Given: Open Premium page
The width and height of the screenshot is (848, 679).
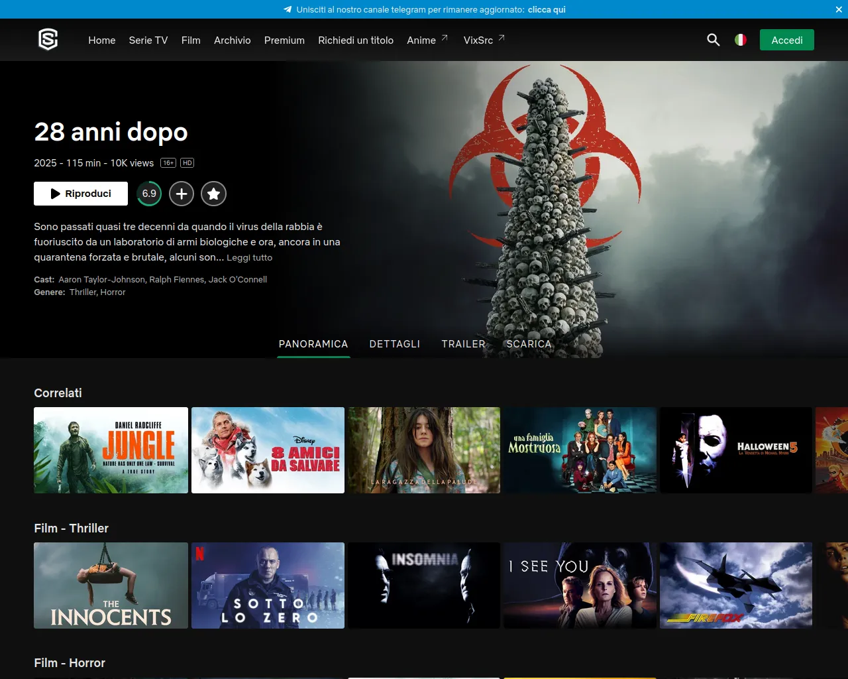Looking at the screenshot, I should (x=284, y=40).
